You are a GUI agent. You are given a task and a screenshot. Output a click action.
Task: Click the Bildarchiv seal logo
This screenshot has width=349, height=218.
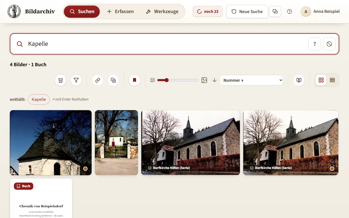pos(14,11)
